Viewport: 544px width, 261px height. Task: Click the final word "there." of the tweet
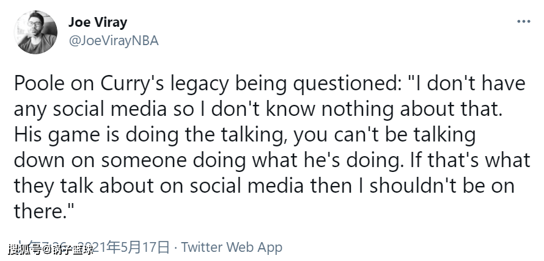point(42,211)
